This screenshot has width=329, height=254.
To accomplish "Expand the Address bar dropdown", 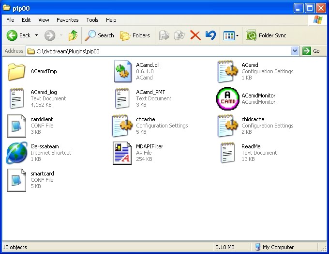I will 295,51.
